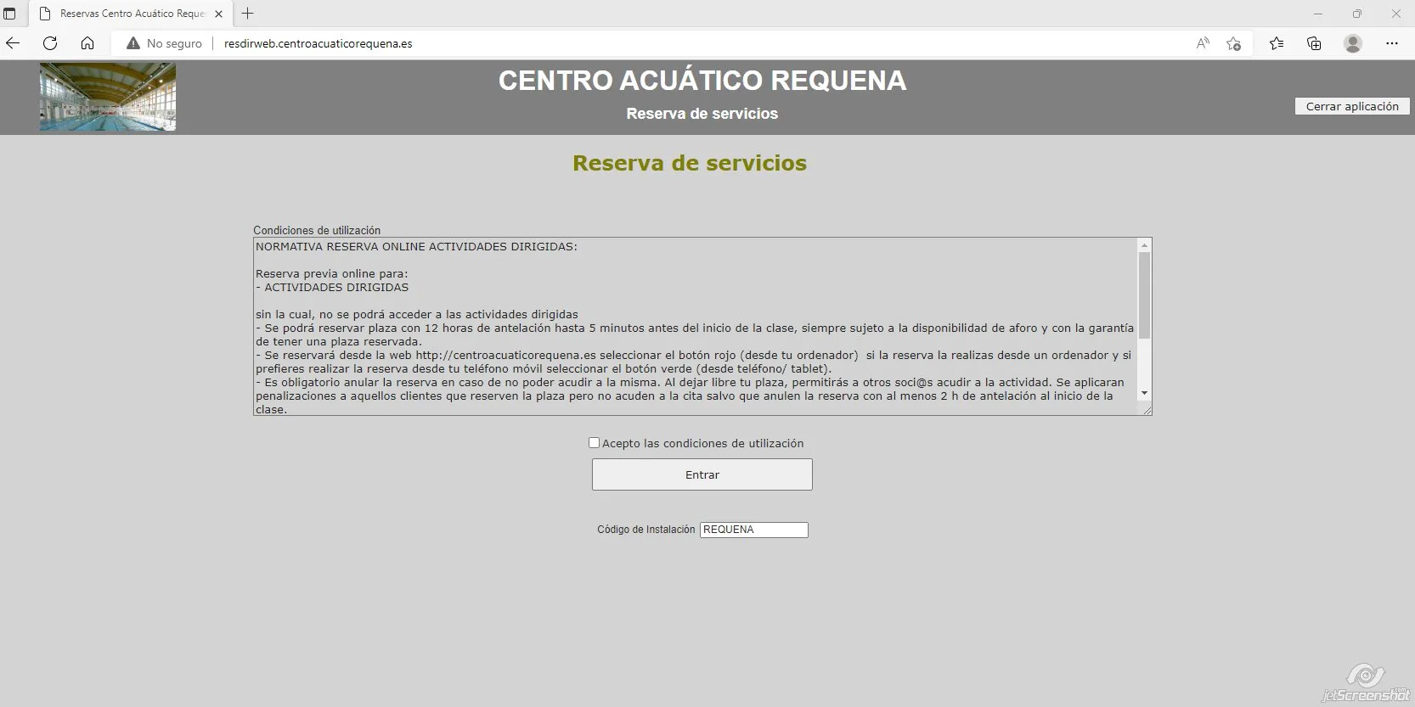Screen dimensions: 1415x707
Task: Click the swimming pool header image
Action: pyautogui.click(x=108, y=97)
